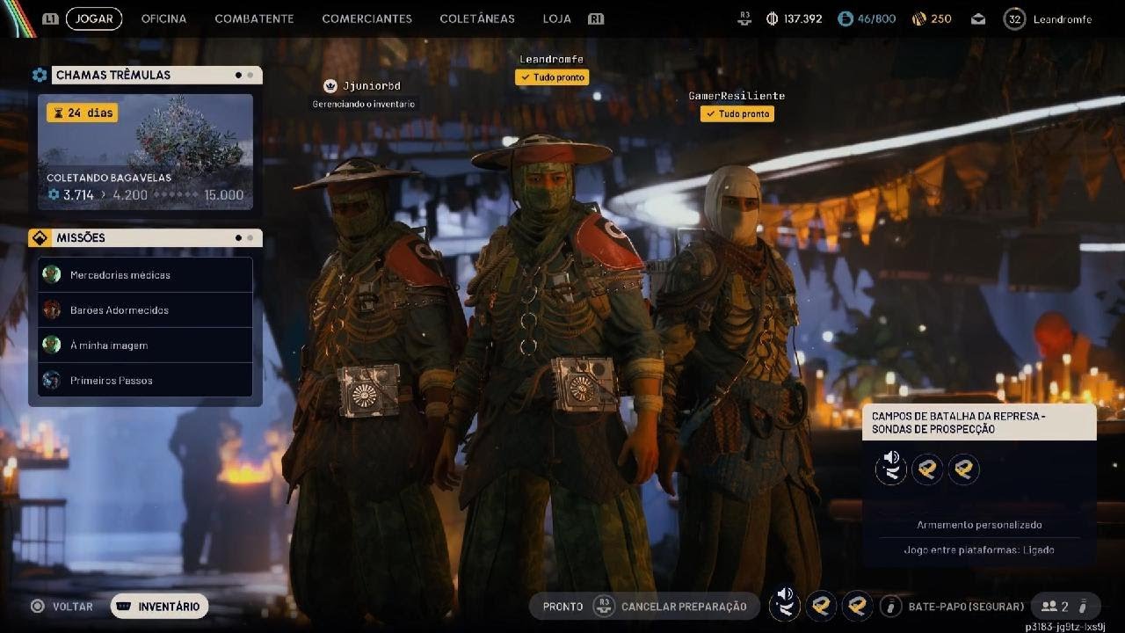Viewport: 1125px width, 633px height.
Task: Click the Barões Adormecidos mission icon
Action: [52, 309]
